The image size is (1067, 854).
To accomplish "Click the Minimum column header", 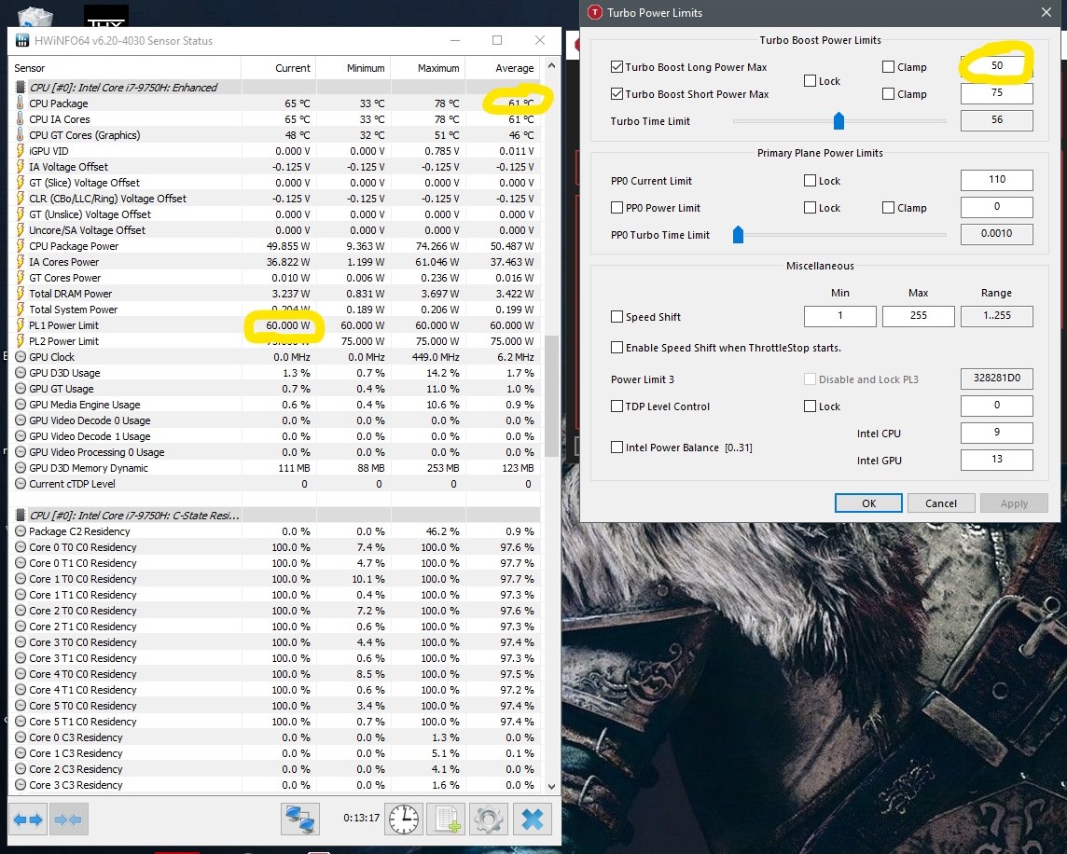I will 353,68.
